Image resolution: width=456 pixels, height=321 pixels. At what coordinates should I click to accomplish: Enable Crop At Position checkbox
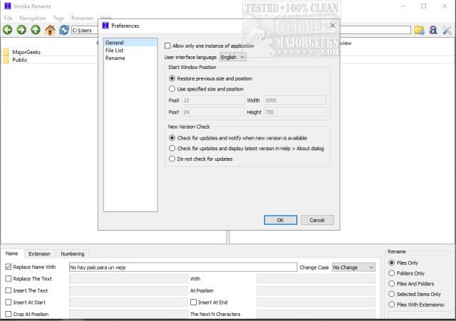point(9,314)
